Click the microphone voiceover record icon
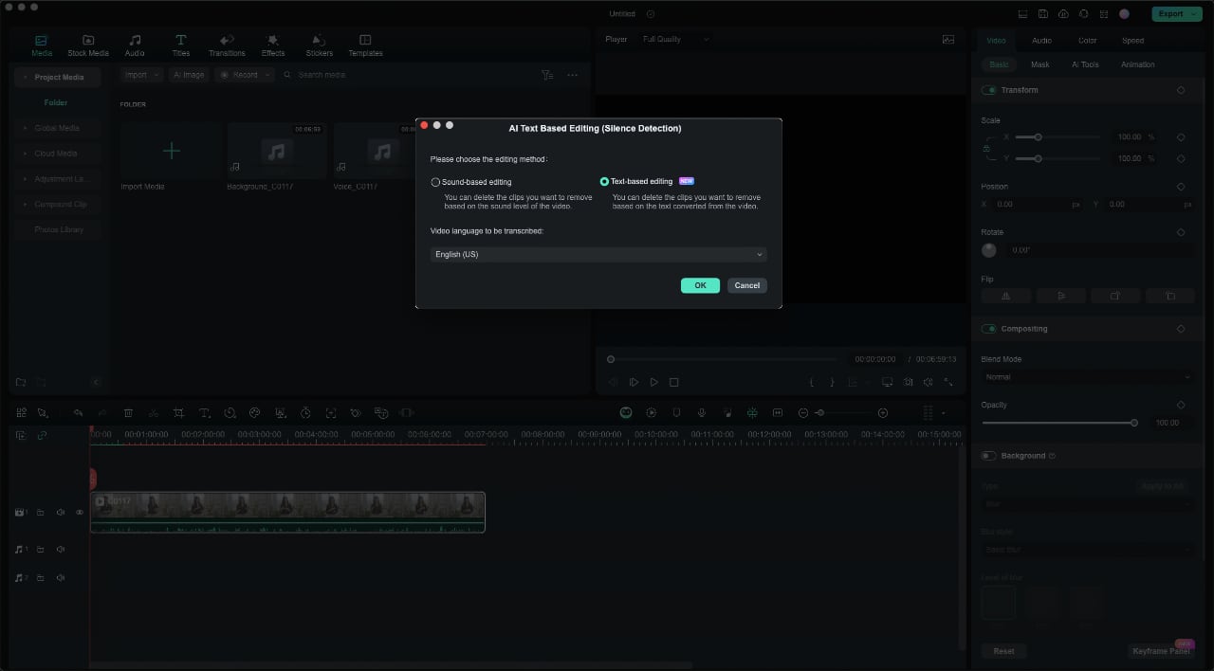 click(x=702, y=413)
